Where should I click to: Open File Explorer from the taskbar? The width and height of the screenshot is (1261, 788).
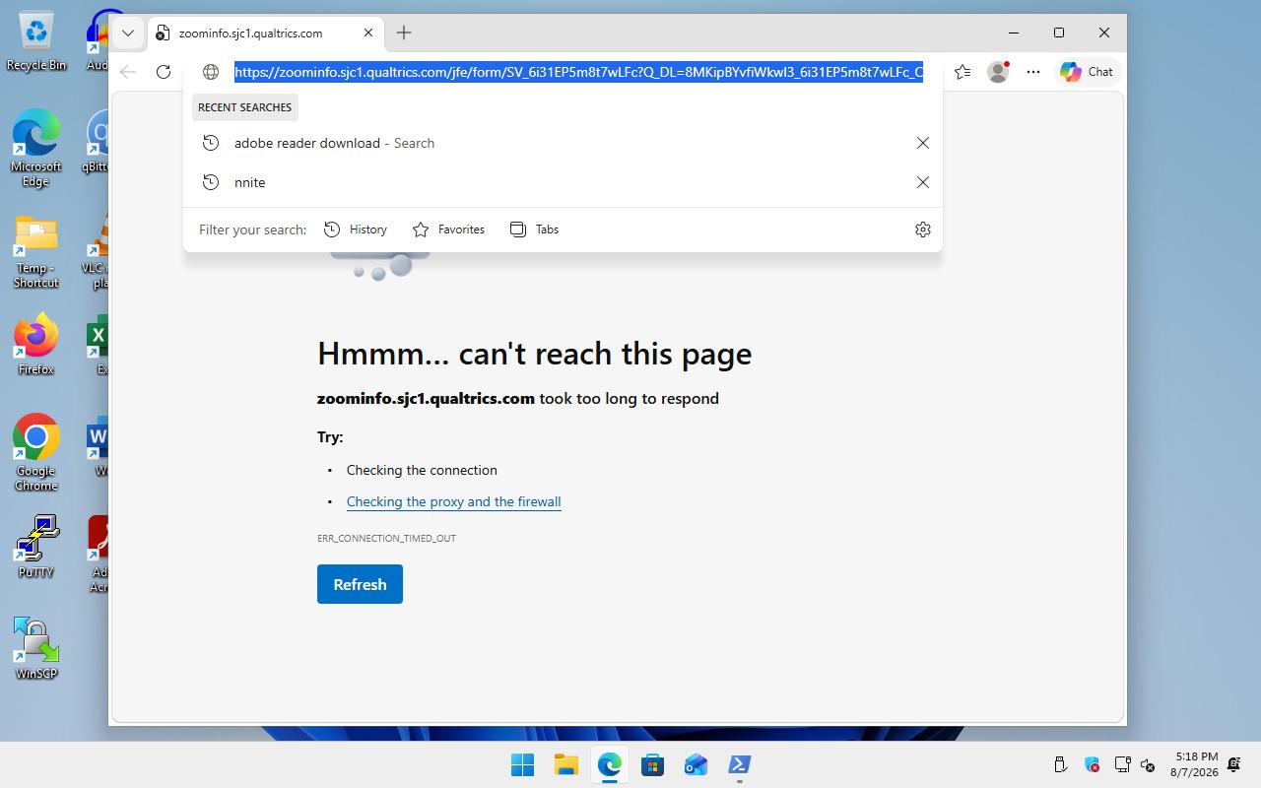(x=565, y=764)
